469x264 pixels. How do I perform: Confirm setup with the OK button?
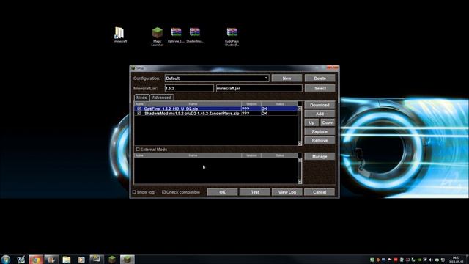[x=222, y=192]
